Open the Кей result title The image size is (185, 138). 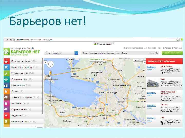[x=162, y=79]
